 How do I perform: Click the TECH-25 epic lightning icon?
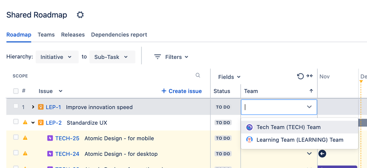coord(50,138)
